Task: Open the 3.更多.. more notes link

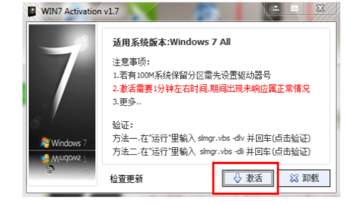Action: 127,102
